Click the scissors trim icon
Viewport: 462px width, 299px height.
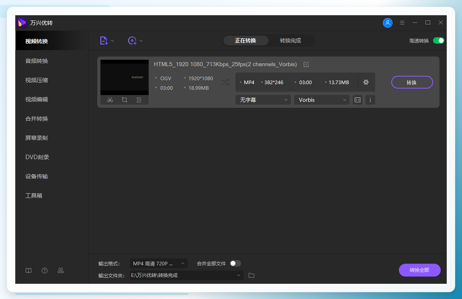pyautogui.click(x=110, y=100)
